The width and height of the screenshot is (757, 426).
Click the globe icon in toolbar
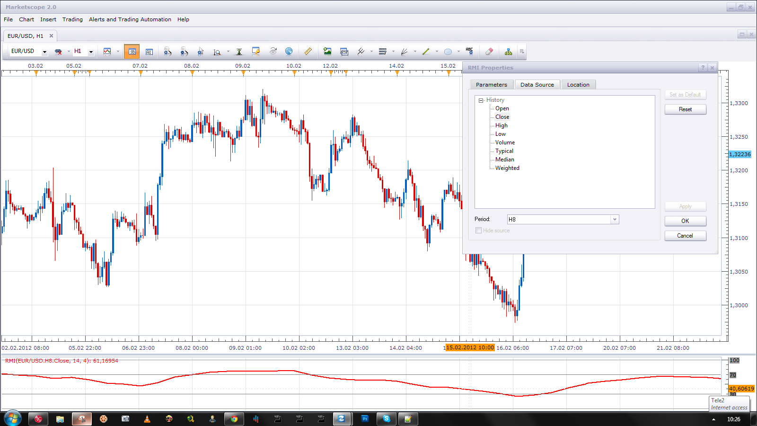click(289, 51)
